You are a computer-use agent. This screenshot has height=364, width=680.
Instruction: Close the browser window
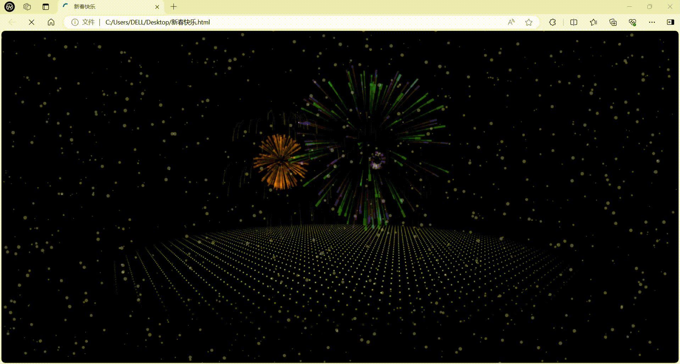click(x=670, y=6)
